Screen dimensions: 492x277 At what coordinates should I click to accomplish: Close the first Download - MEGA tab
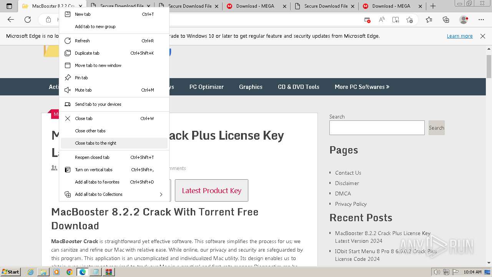point(284,6)
